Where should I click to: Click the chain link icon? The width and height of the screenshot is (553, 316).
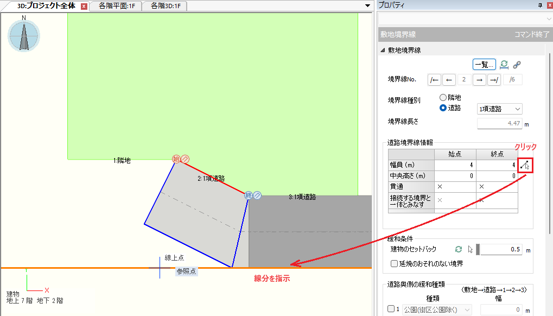pos(517,64)
